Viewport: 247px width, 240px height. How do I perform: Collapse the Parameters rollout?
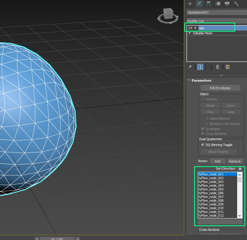point(189,80)
